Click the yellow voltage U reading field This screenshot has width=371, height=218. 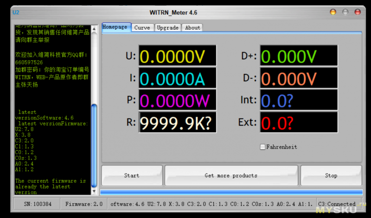point(178,56)
